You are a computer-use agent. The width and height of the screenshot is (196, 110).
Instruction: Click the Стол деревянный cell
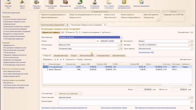point(57,67)
